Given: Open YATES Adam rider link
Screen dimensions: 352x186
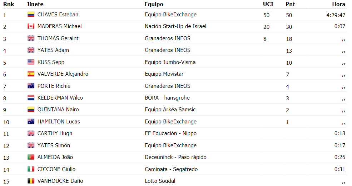Looking at the screenshot, I should point(53,50).
